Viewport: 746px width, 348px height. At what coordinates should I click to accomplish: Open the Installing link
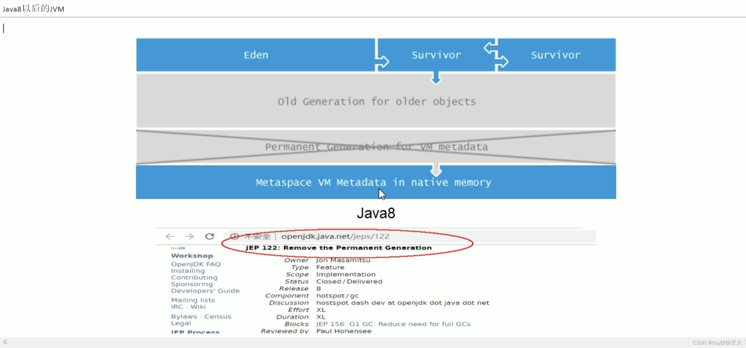pos(188,271)
